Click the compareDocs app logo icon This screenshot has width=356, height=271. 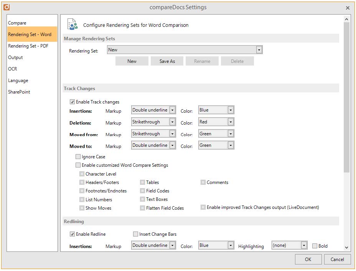7,7
